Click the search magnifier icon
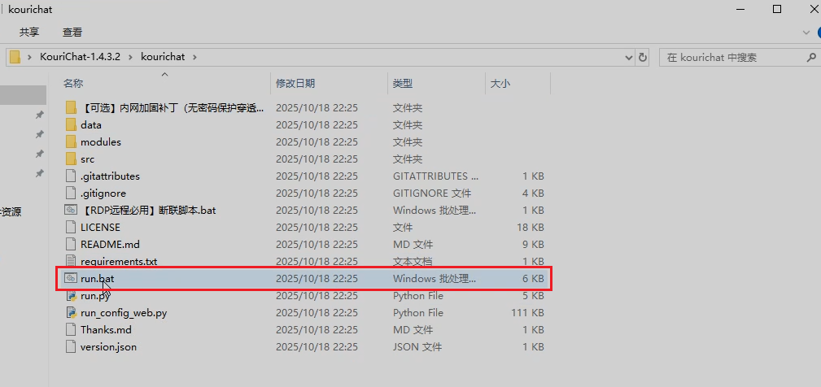The width and height of the screenshot is (821, 387). click(x=810, y=58)
